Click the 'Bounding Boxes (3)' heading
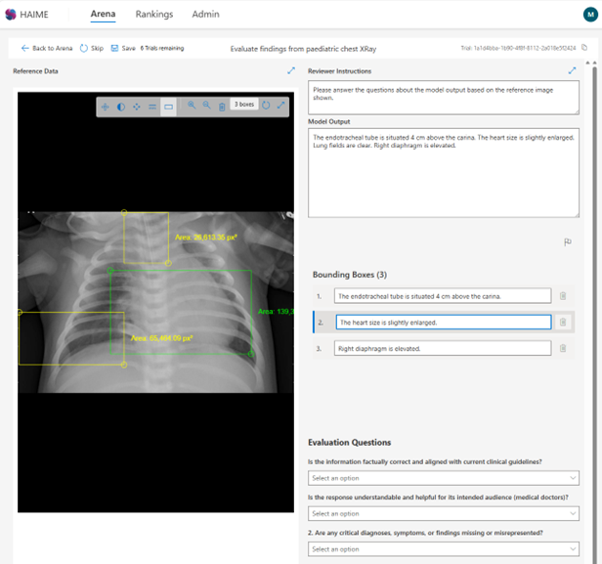This screenshot has width=602, height=564. pos(350,275)
